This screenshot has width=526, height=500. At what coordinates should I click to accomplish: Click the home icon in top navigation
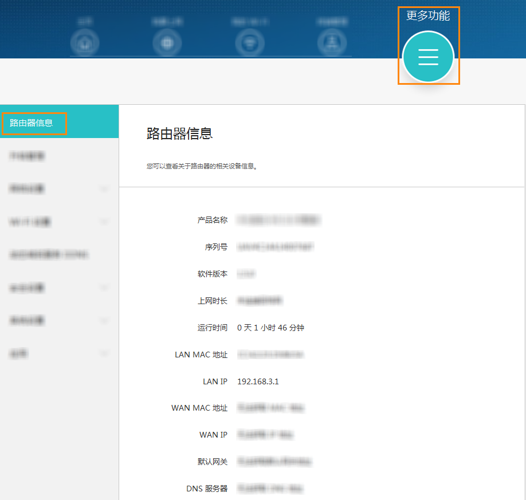[x=85, y=43]
